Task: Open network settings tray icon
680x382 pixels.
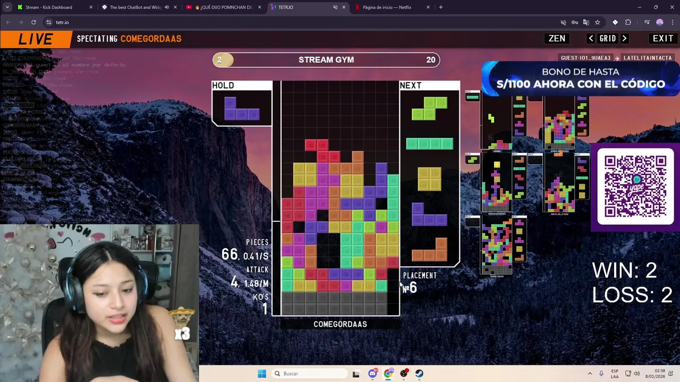Action: click(628, 374)
